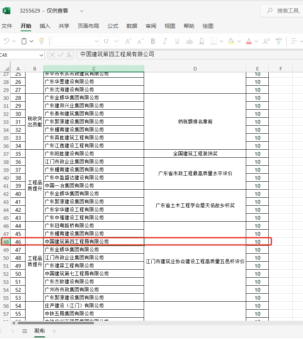Image resolution: width=303 pixels, height=339 pixels.
Task: Click the text alignment icon
Action: (x=294, y=41)
